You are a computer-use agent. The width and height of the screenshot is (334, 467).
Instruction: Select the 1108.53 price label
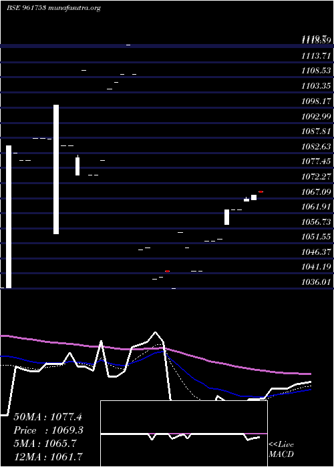pyautogui.click(x=316, y=71)
